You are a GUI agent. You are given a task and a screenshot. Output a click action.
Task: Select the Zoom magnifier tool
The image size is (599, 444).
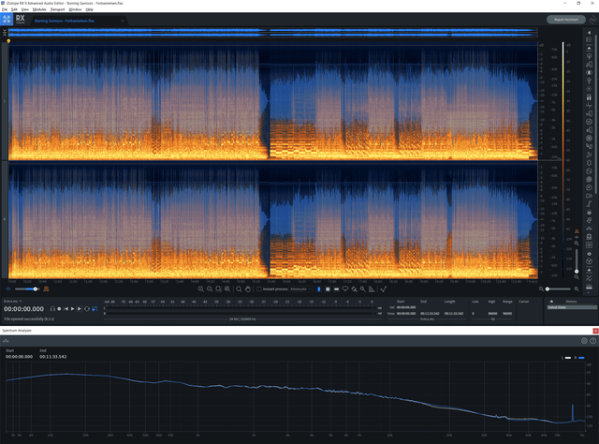point(239,289)
